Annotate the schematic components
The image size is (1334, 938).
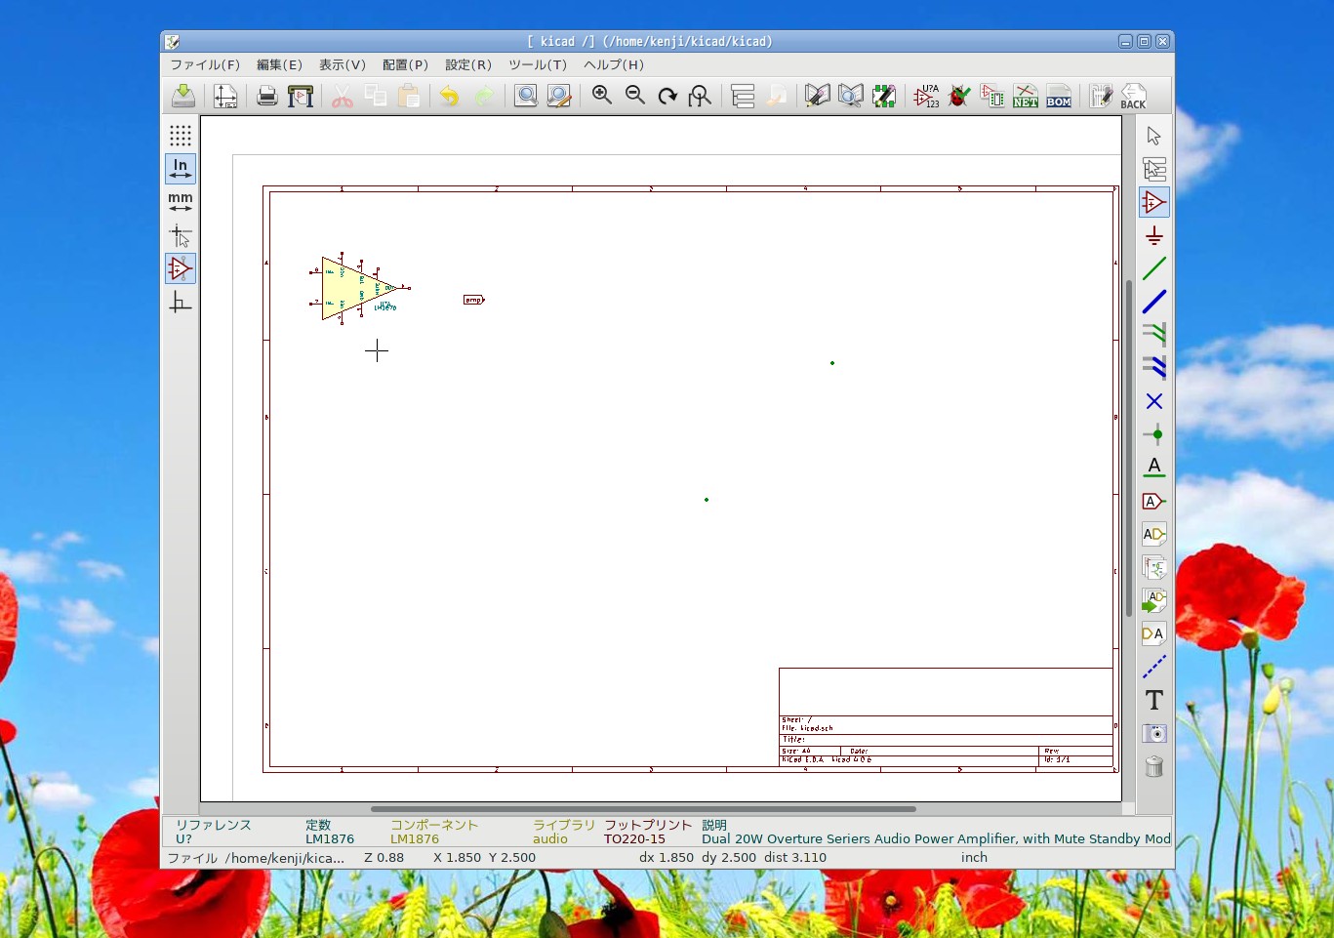(x=925, y=96)
